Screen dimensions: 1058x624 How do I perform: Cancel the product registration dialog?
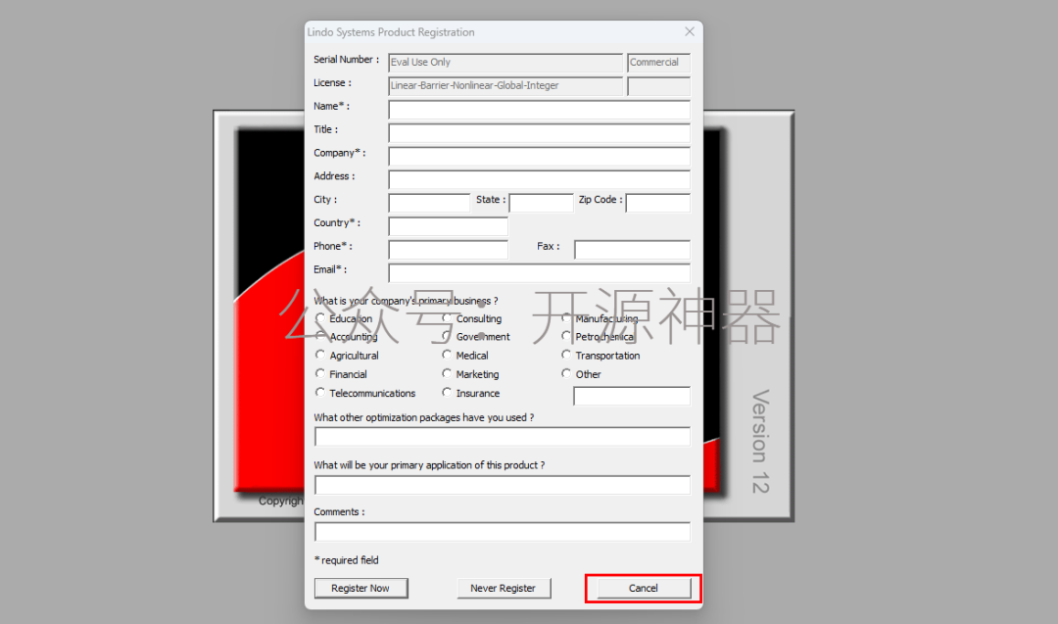tap(644, 589)
